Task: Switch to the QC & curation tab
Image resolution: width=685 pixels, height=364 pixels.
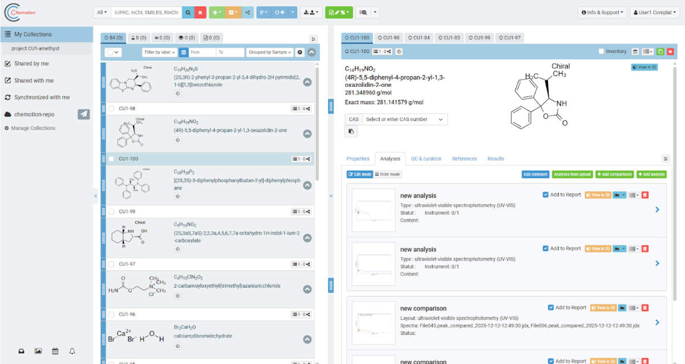Action: point(426,159)
